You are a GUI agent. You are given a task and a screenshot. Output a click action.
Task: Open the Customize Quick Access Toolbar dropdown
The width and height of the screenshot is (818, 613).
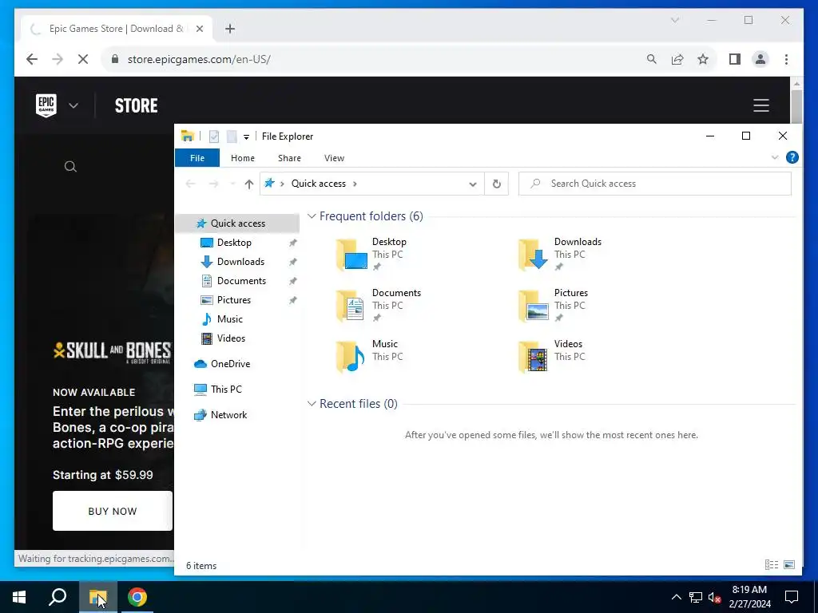tap(246, 137)
